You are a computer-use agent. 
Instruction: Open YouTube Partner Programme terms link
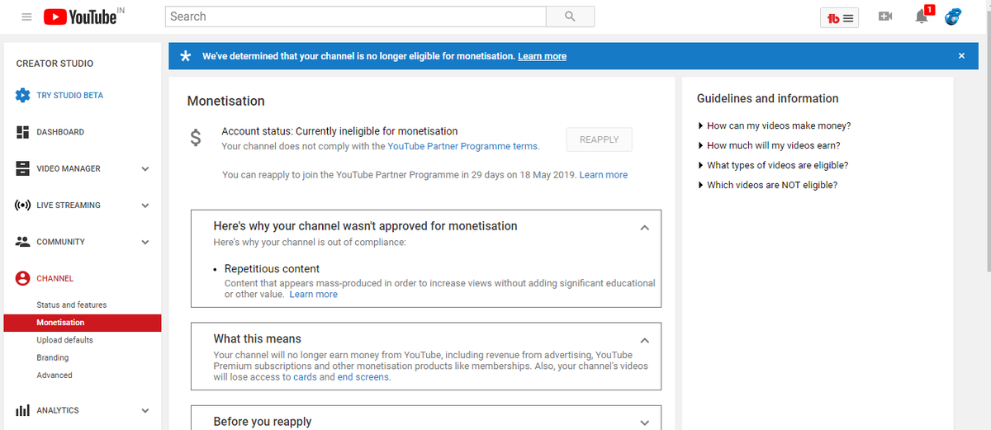(462, 146)
